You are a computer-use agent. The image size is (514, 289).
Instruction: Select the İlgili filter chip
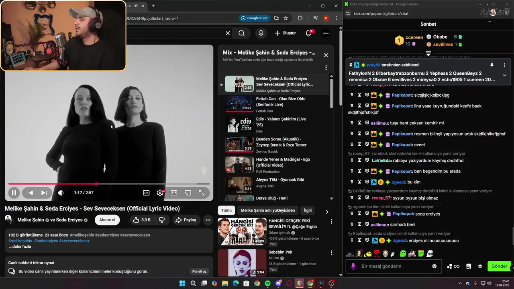[x=308, y=210]
